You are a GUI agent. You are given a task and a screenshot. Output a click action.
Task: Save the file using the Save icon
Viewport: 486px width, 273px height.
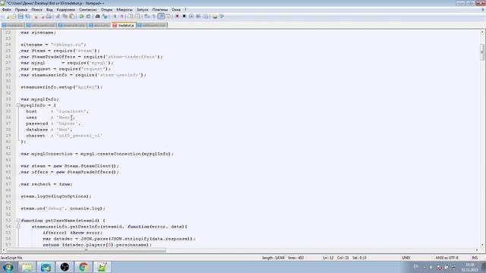click(x=21, y=16)
